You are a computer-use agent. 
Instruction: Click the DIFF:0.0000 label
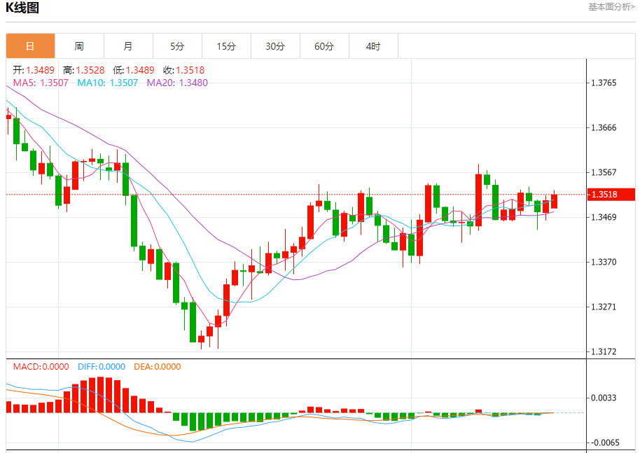click(102, 366)
